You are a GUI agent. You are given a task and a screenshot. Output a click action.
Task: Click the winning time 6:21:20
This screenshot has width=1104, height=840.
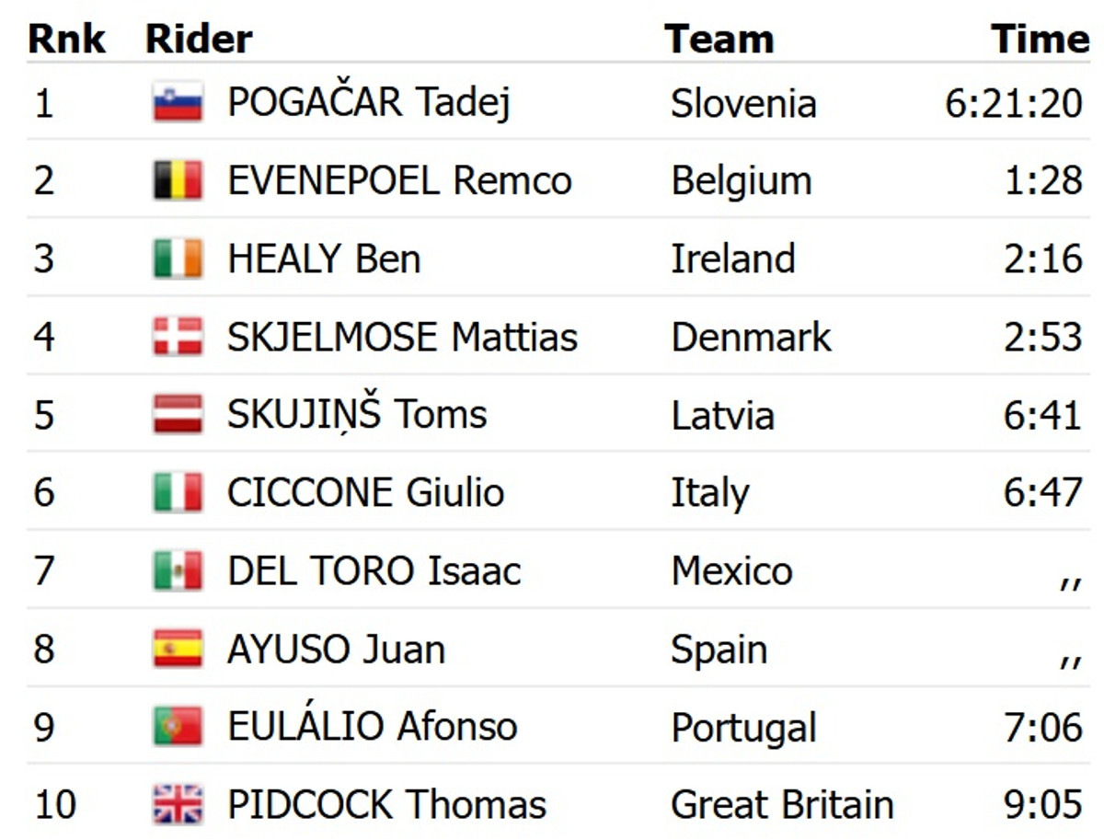(1013, 103)
